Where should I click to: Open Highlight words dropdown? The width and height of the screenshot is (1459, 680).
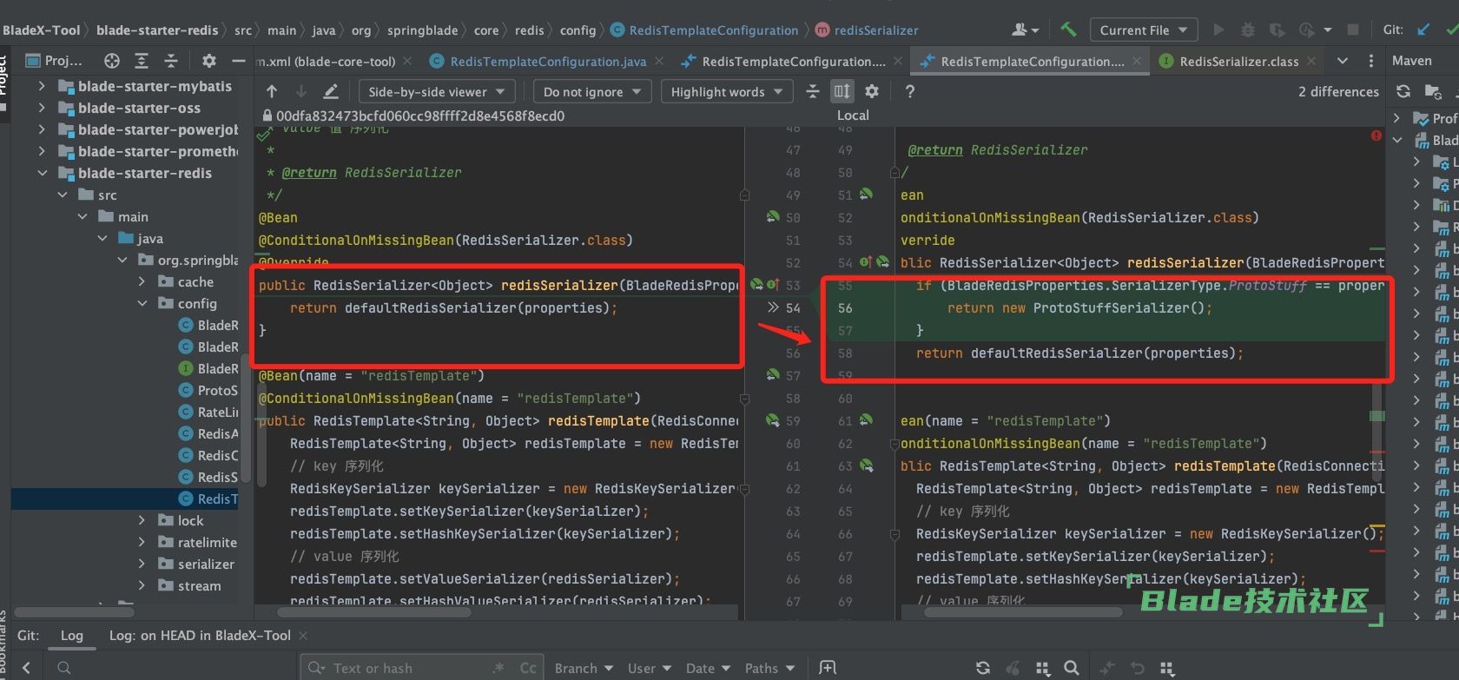tap(727, 91)
